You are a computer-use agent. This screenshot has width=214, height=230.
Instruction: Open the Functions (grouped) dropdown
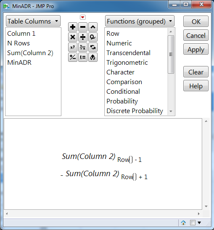click(140, 21)
